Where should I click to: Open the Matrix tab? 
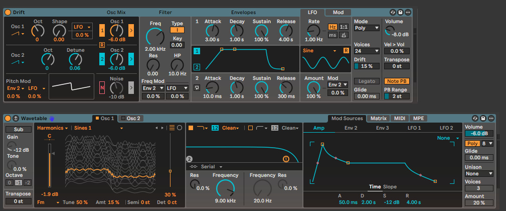(x=379, y=118)
